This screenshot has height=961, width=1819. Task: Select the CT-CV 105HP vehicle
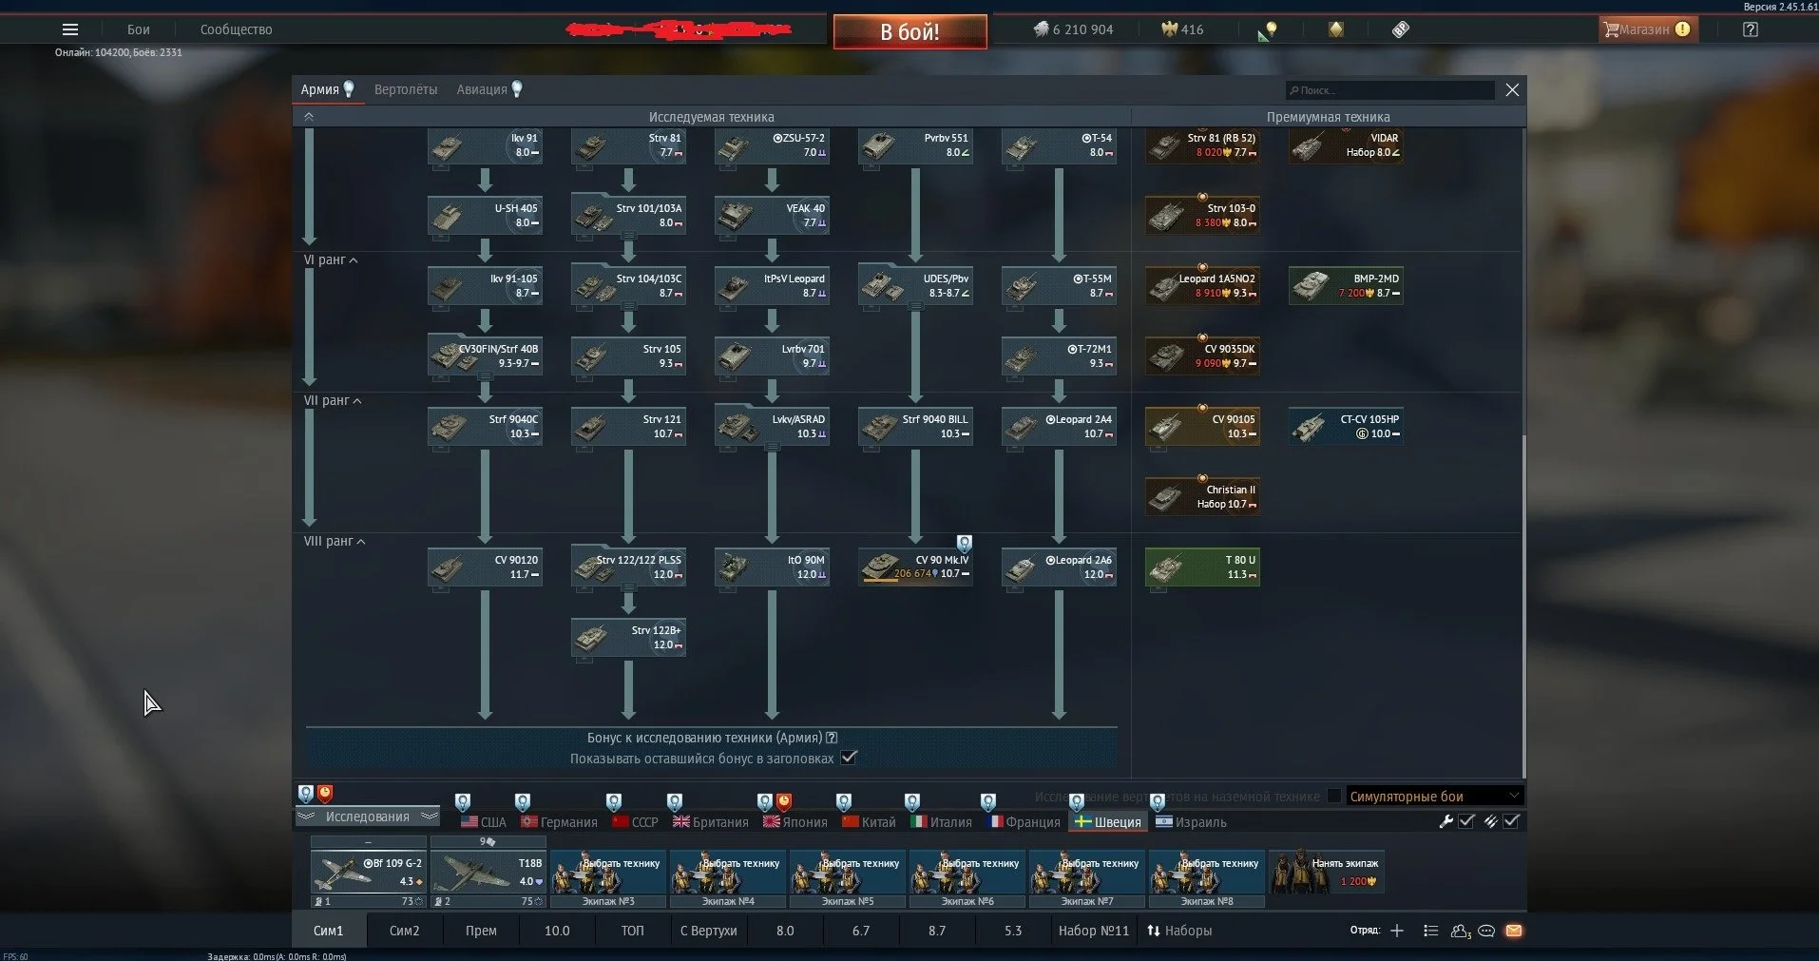(x=1346, y=427)
